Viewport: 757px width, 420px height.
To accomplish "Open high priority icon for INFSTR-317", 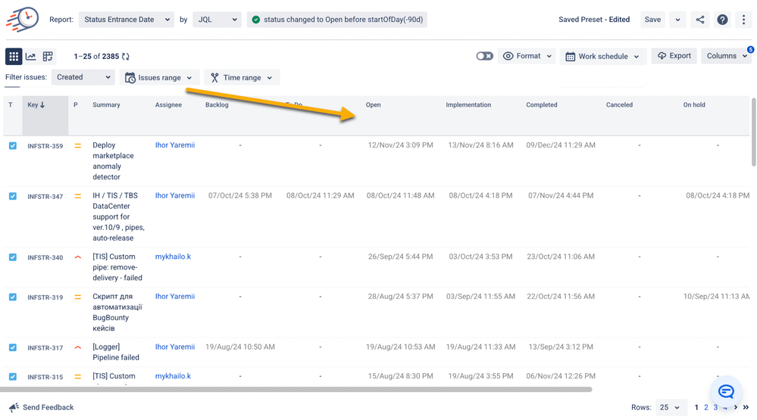I will coord(78,347).
